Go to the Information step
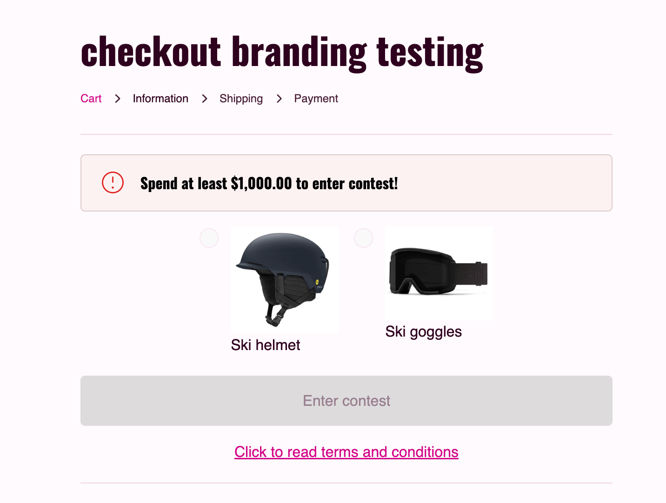The height and width of the screenshot is (503, 666). (160, 99)
